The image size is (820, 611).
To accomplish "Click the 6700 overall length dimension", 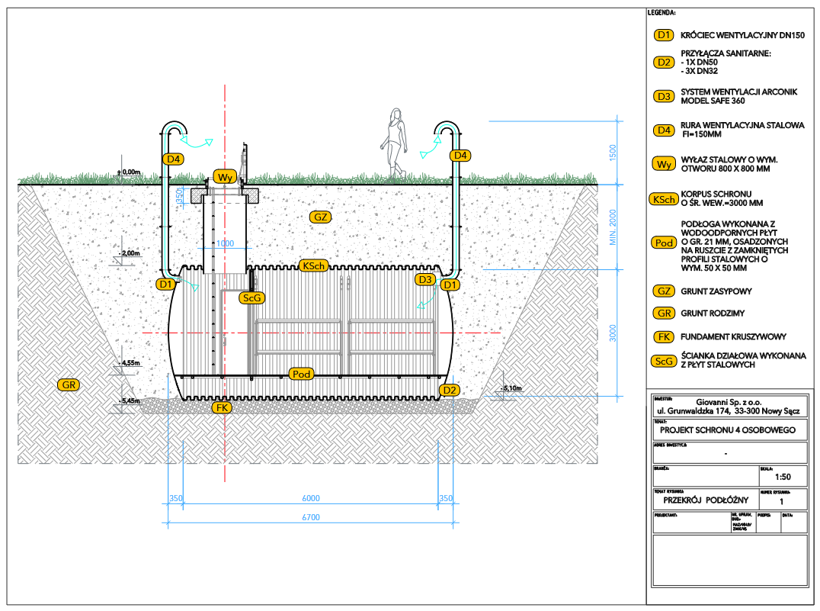I will click(310, 517).
